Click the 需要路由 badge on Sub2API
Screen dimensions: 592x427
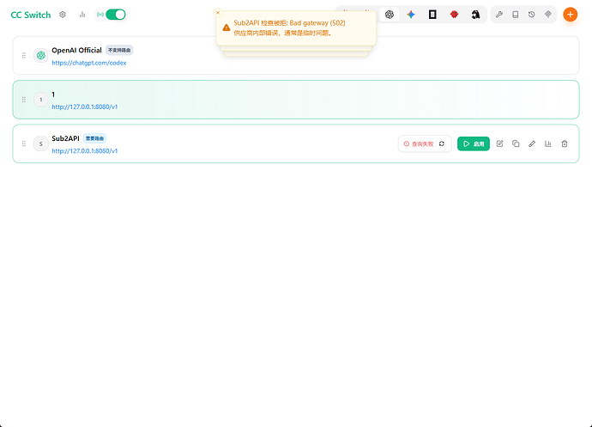[x=94, y=138]
